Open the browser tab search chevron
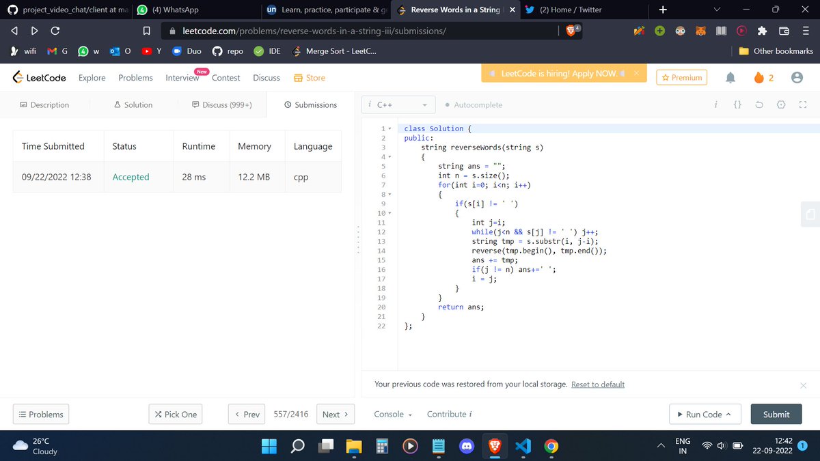This screenshot has height=461, width=820. pyautogui.click(x=716, y=10)
